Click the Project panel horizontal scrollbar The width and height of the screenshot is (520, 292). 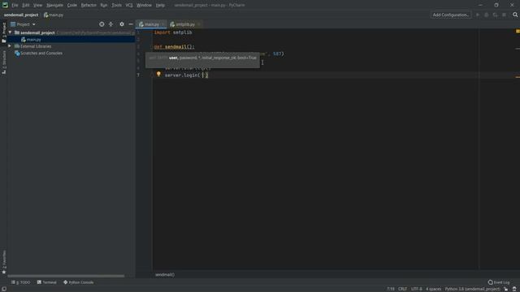66,276
